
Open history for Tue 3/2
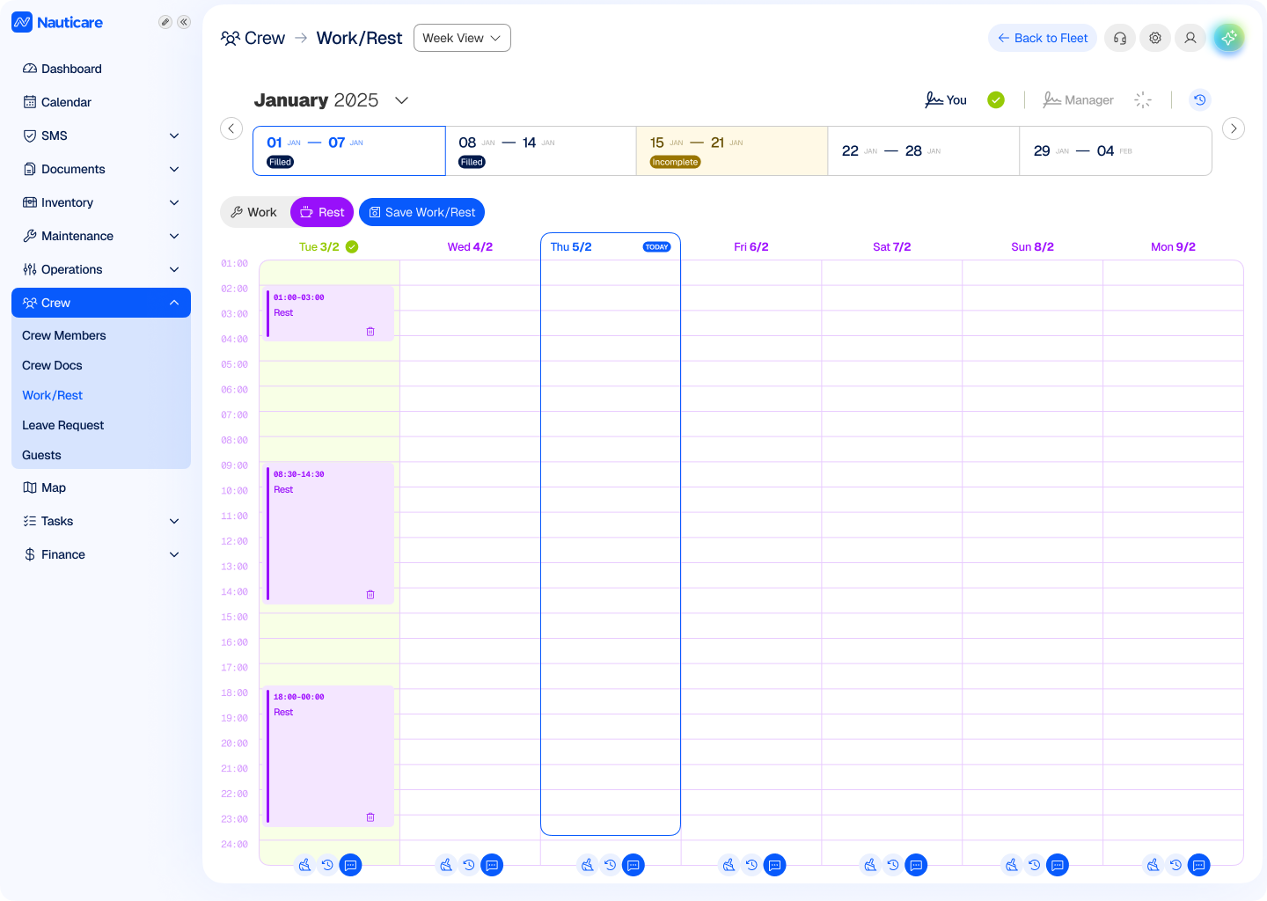tap(327, 865)
